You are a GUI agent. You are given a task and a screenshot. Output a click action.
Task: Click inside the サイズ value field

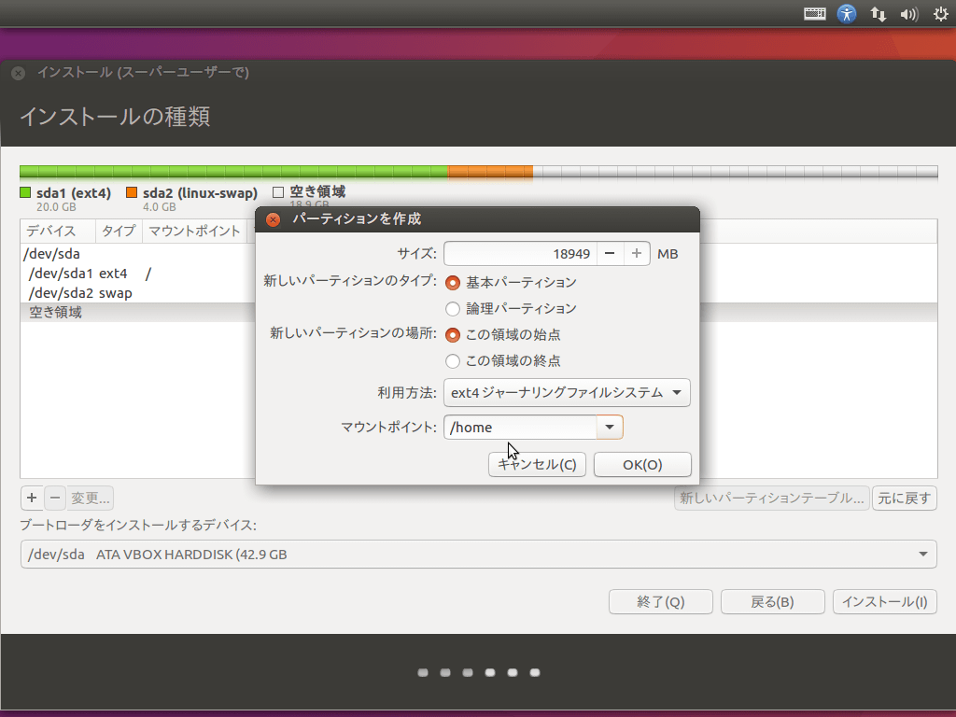523,253
